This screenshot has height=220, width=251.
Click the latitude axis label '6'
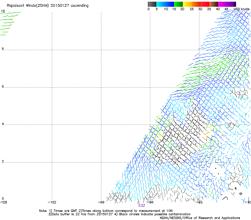[3, 86]
